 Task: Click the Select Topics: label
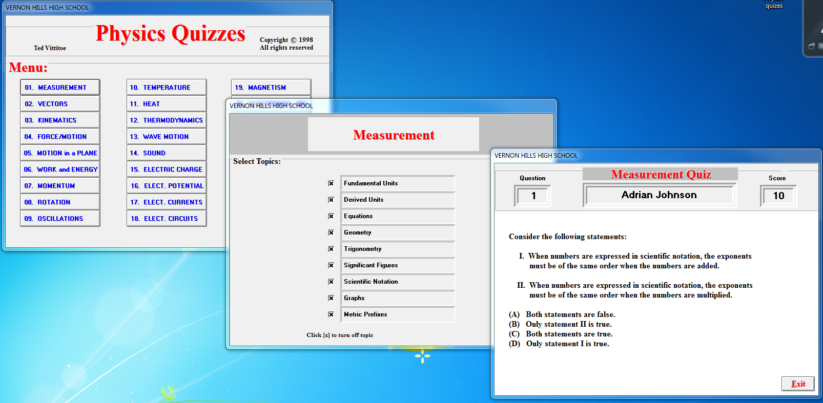[257, 161]
